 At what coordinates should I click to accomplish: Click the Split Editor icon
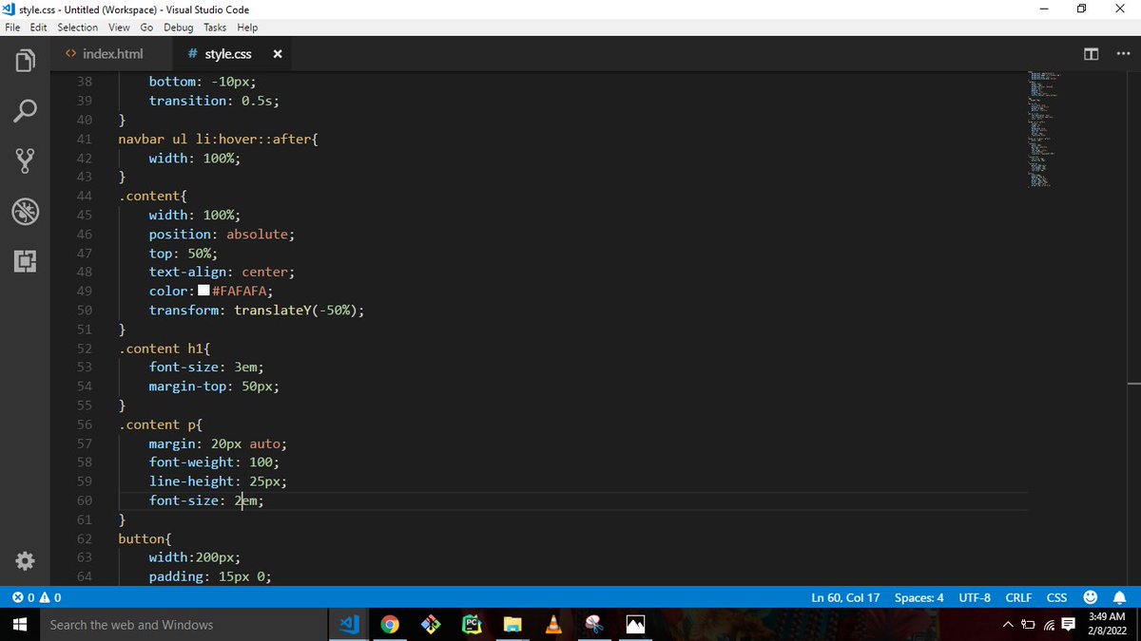[1091, 54]
